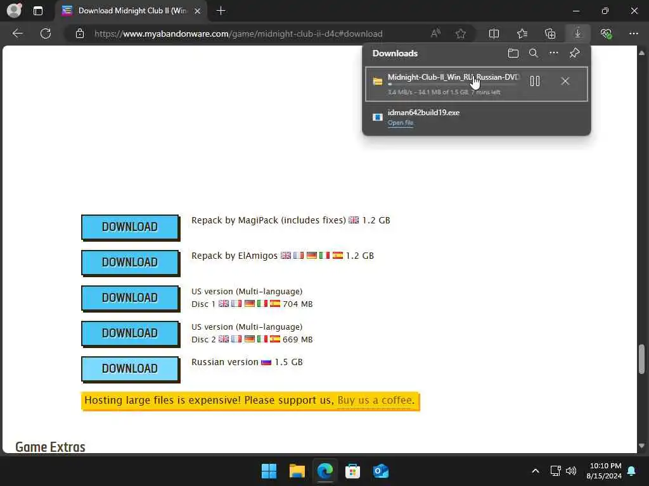Refresh the page
Image resolution: width=649 pixels, height=486 pixels.
point(46,34)
